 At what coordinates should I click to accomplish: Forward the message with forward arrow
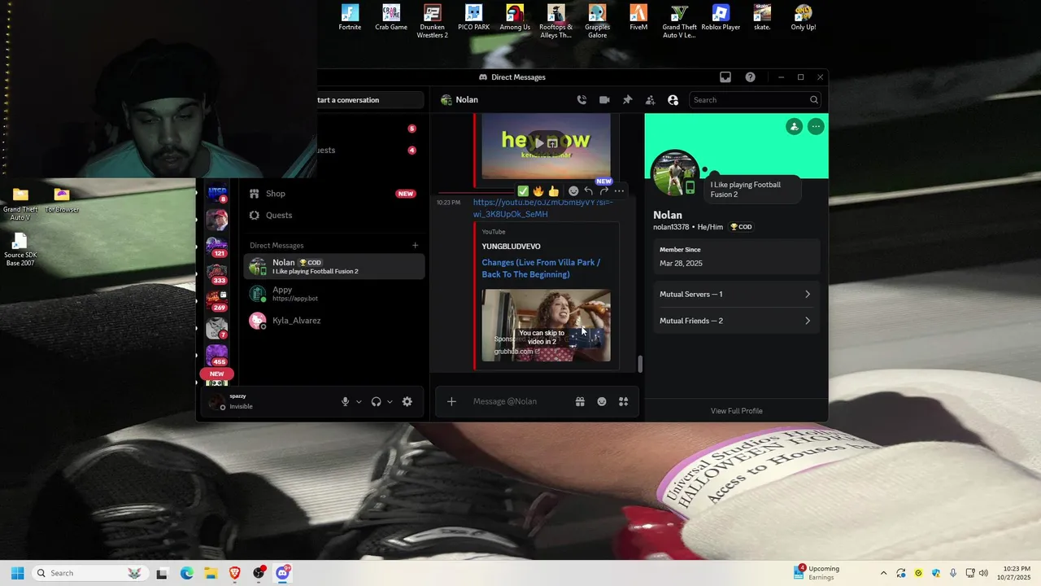pos(604,191)
